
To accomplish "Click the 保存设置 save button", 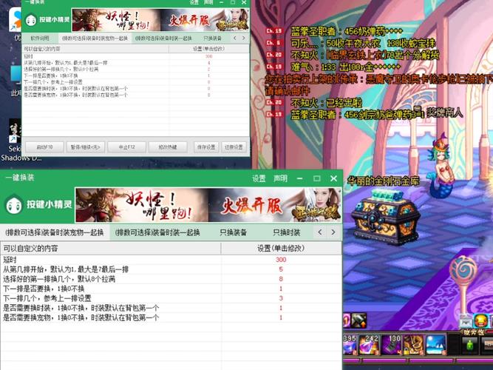I will (x=206, y=147).
